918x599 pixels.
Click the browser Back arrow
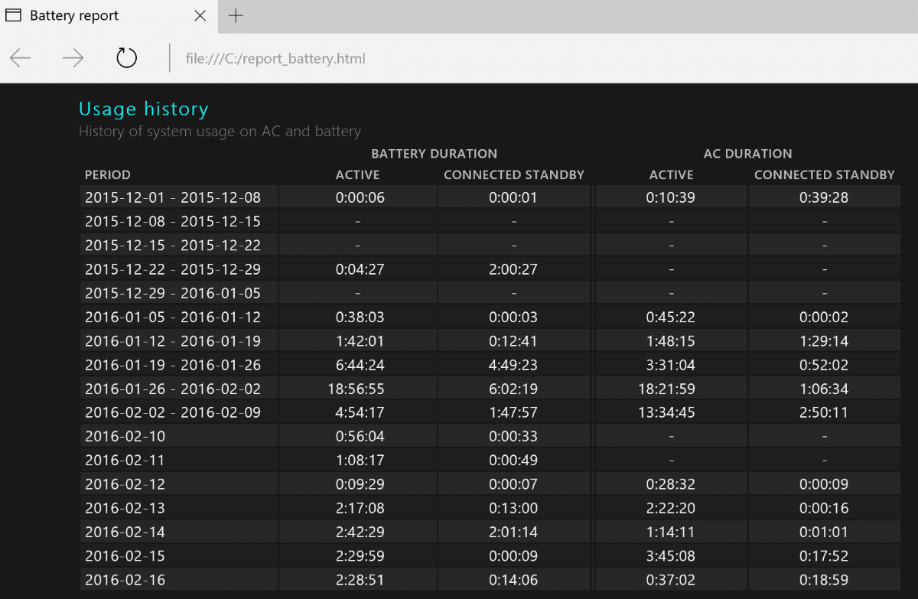21,58
